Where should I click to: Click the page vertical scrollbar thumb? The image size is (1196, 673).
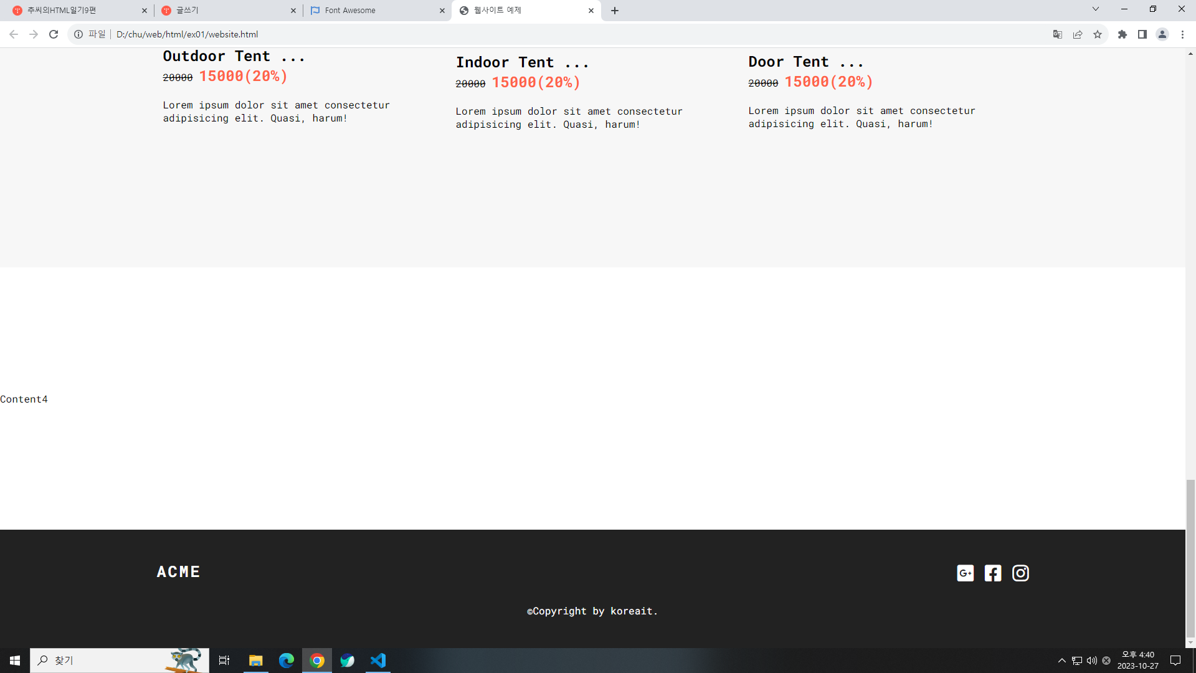tap(1190, 558)
